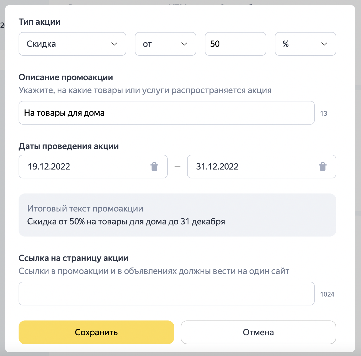Open the 'от' condition dropdown
Viewport: 361px width, 356px height.
tap(166, 44)
